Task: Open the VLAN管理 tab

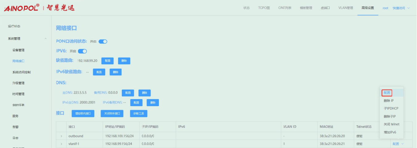Action: click(345, 8)
